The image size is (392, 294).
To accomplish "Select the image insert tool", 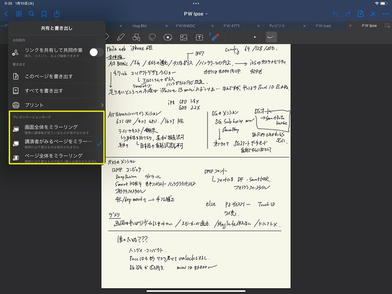I will [x=183, y=37].
